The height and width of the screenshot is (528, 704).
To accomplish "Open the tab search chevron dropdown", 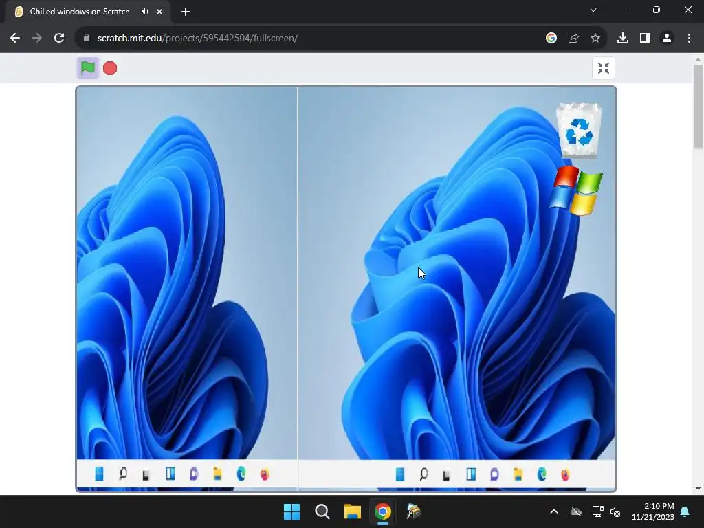I will 593,10.
